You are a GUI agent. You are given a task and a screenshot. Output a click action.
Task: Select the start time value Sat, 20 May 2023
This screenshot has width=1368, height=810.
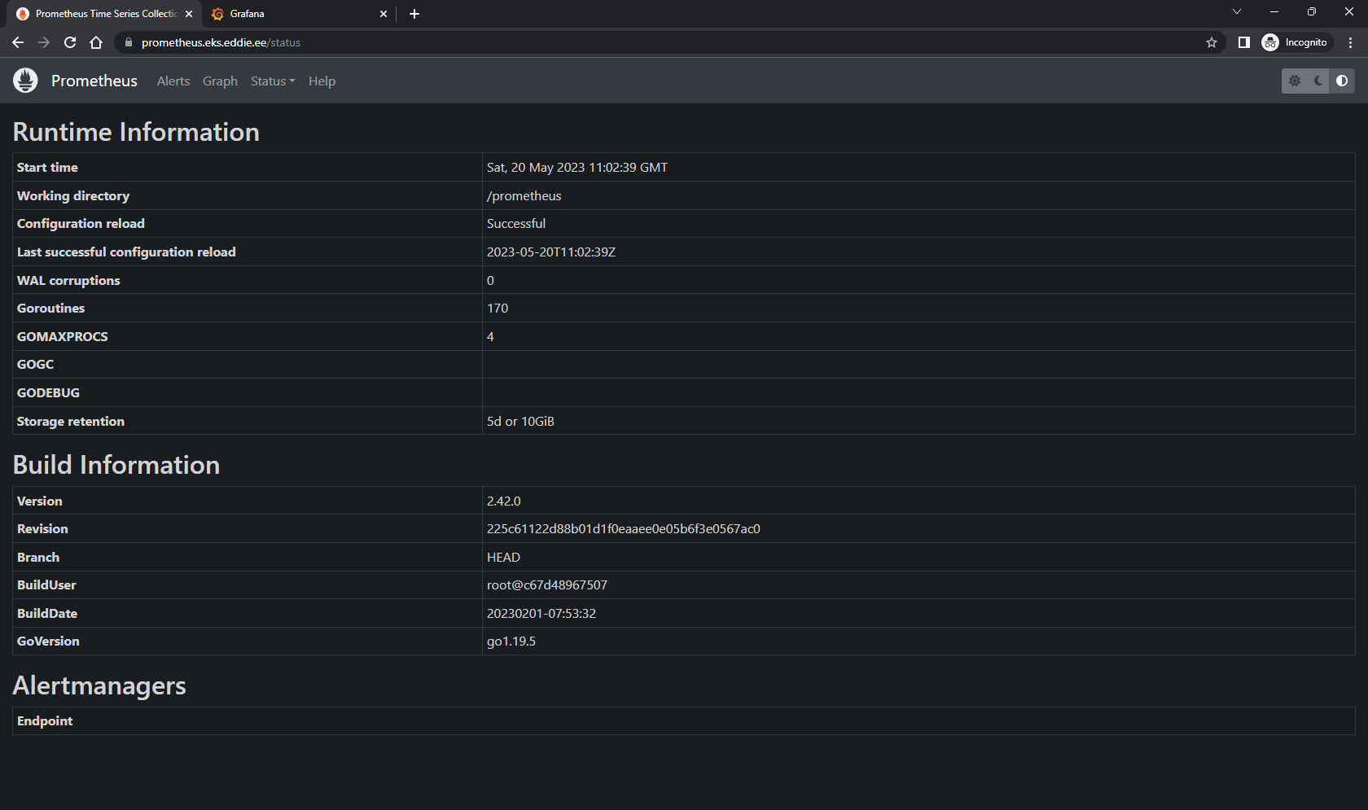[x=577, y=168]
